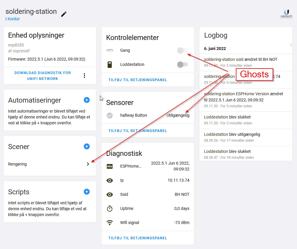Click the Uptime timer icon
The height and width of the screenshot is (249, 297).
(110, 208)
